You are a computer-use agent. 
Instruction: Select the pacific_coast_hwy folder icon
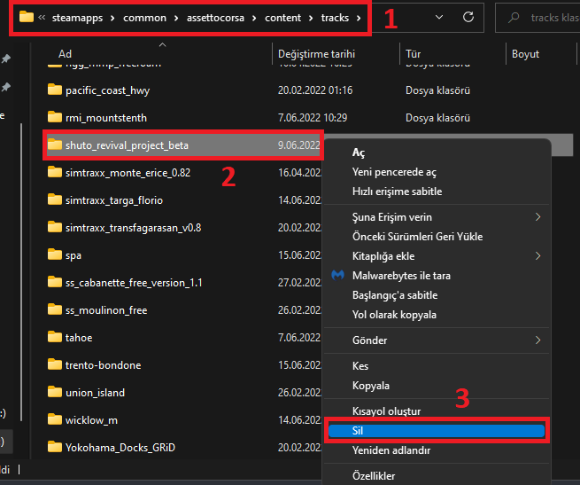pyautogui.click(x=55, y=90)
